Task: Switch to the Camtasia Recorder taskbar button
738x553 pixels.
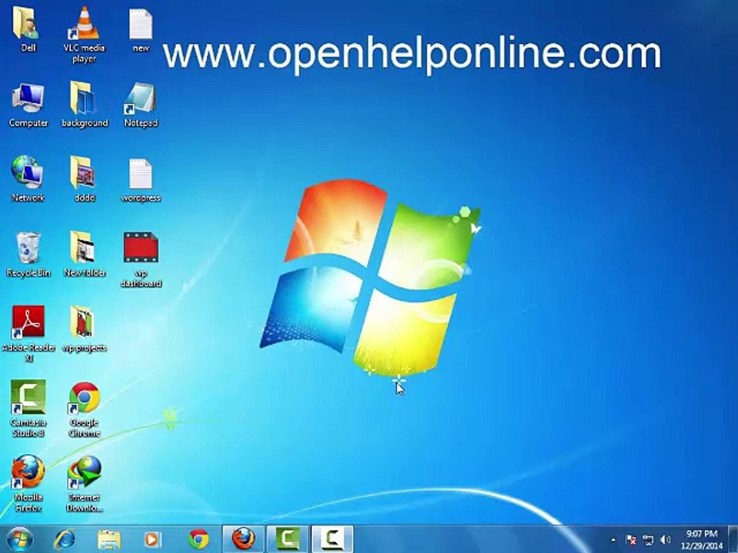Action: pos(332,539)
